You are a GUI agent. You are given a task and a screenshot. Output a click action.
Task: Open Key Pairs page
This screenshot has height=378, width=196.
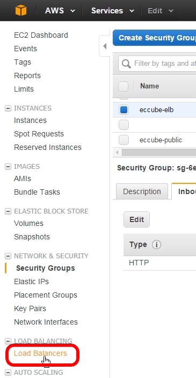[30, 308]
